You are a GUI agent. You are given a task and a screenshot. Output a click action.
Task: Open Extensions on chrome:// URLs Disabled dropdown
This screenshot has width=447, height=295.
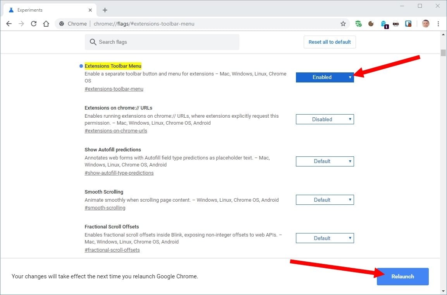(x=325, y=119)
